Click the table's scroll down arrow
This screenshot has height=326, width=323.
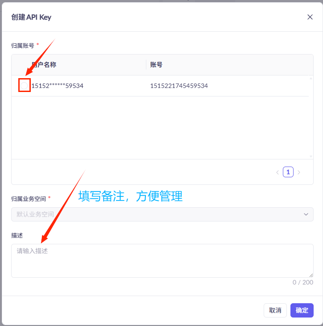point(311,156)
